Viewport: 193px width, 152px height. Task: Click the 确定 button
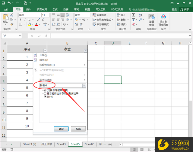(61, 129)
